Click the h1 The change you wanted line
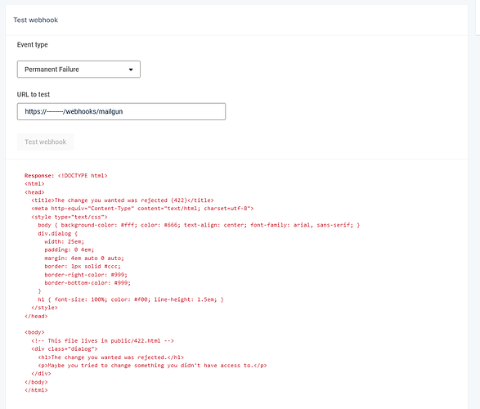Screen dimensions: 480x409 pos(111,357)
